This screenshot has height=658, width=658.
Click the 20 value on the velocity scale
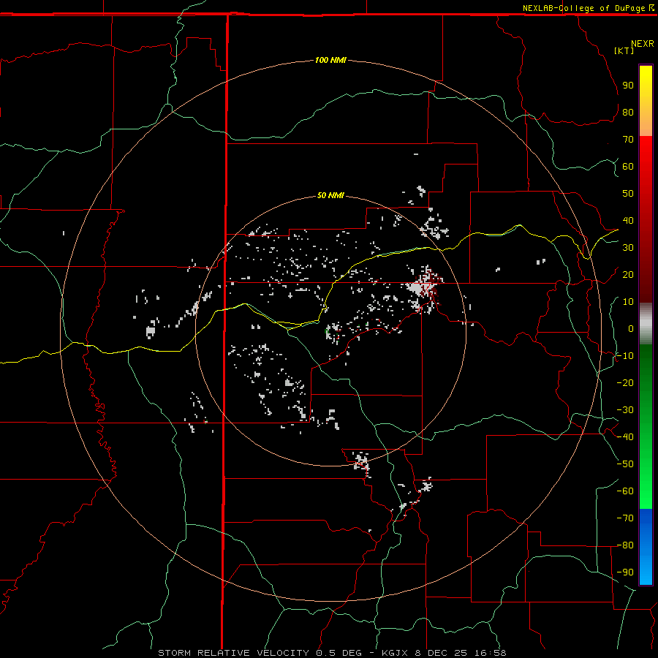(x=628, y=274)
